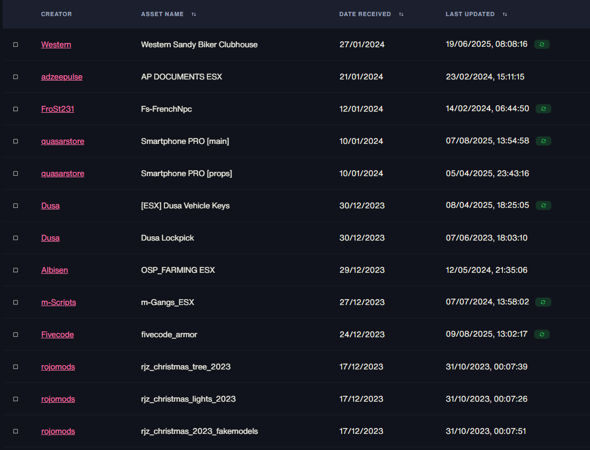Select asset name rjz_christmas_tree_2023
Image resolution: width=590 pixels, height=450 pixels.
[x=186, y=367]
